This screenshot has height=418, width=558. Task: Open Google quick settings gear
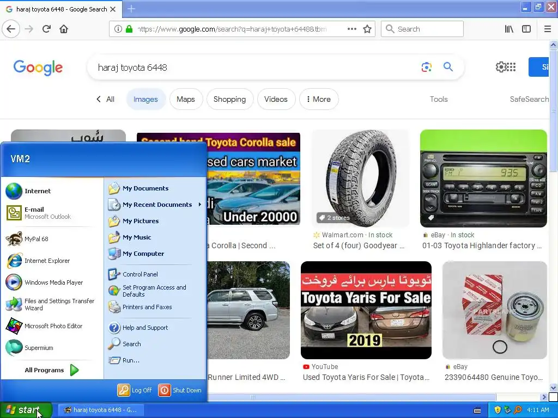click(x=501, y=67)
